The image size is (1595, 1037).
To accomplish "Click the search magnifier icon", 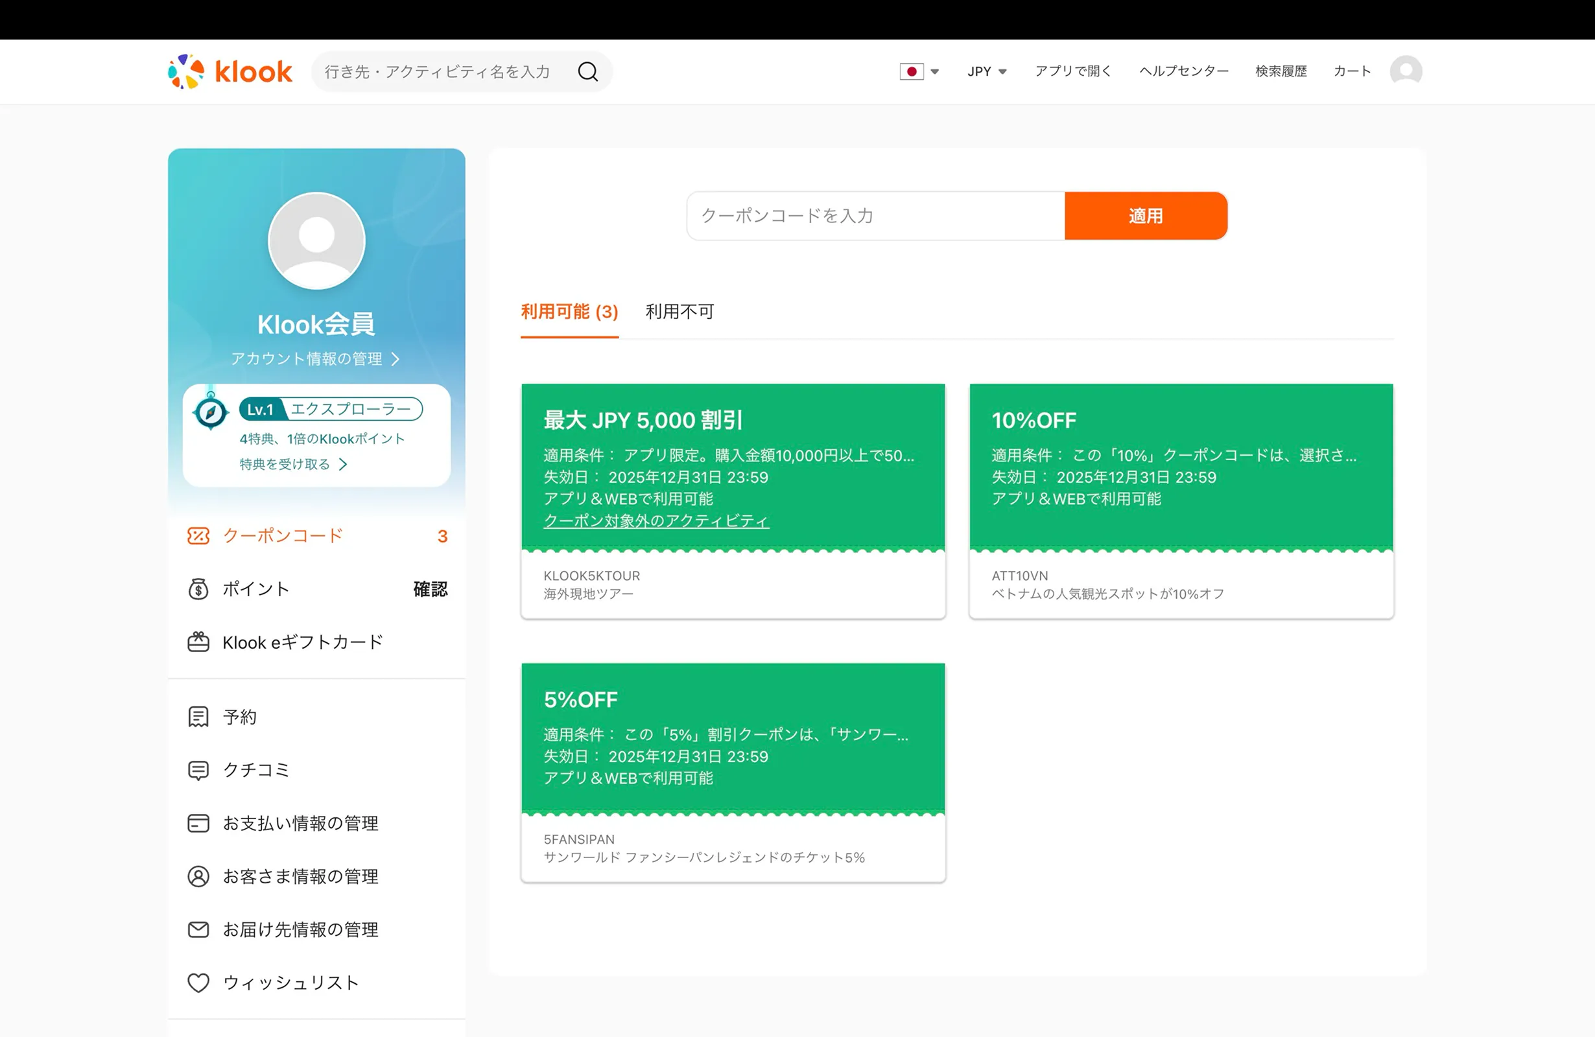I will point(587,71).
